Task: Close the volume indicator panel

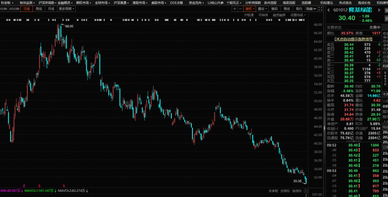Action: (306, 191)
